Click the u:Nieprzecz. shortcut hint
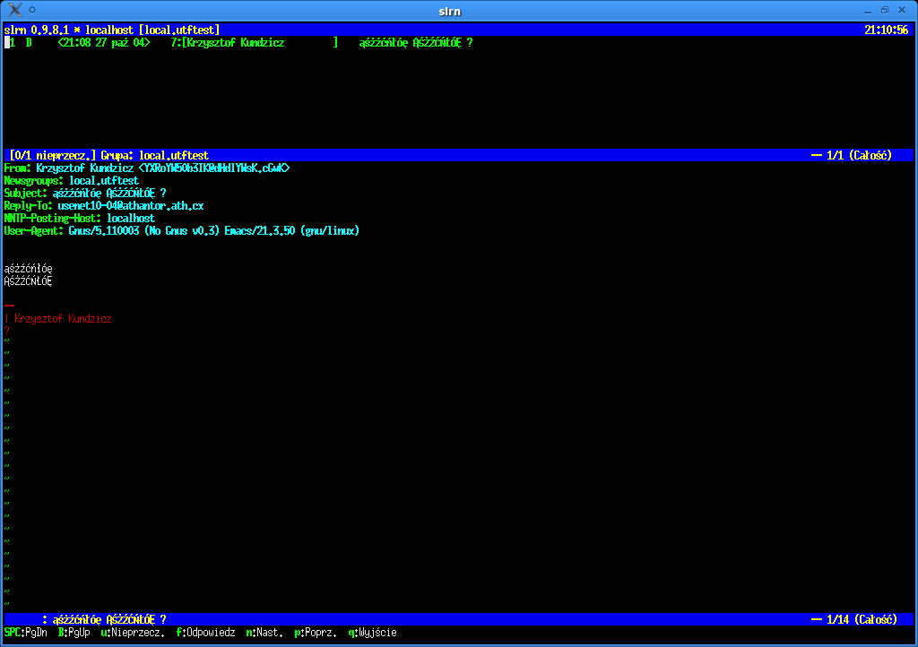 coord(132,633)
